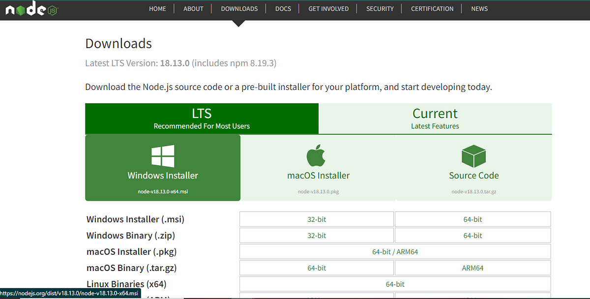The width and height of the screenshot is (590, 299).
Task: Select the Windows logo above node-v18.13.0-x64.msi
Action: pos(163,155)
